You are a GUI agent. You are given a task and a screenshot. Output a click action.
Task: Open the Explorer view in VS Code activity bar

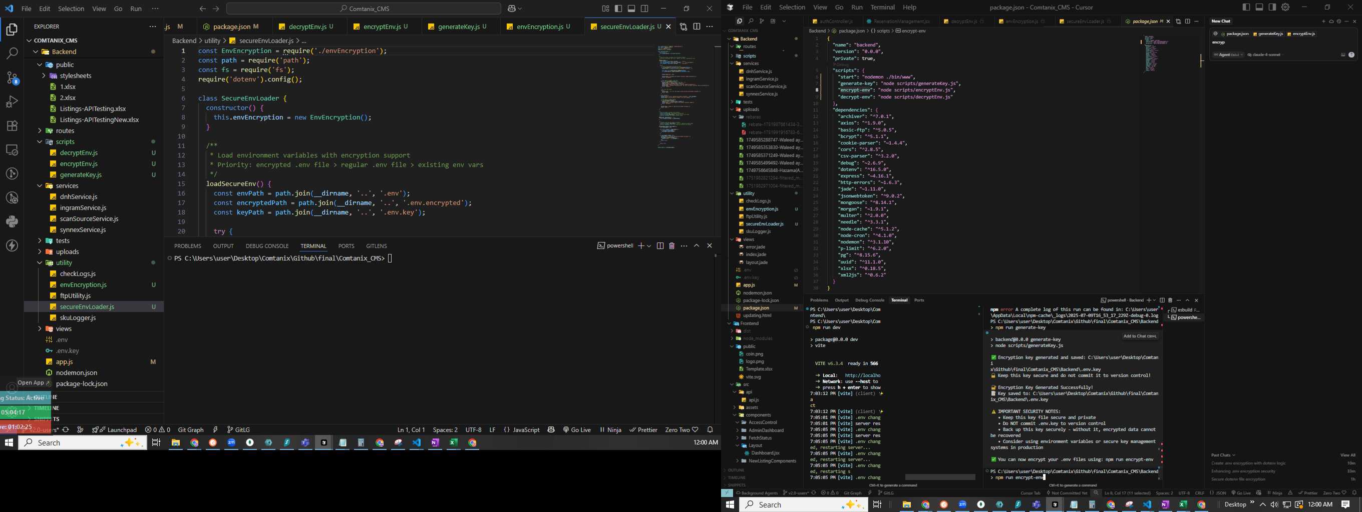click(12, 29)
